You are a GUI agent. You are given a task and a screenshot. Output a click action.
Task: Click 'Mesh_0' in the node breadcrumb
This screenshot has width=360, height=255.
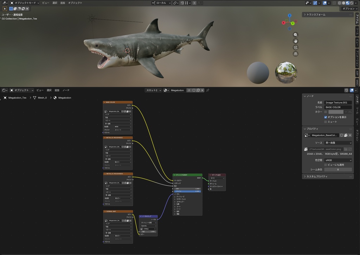point(42,98)
